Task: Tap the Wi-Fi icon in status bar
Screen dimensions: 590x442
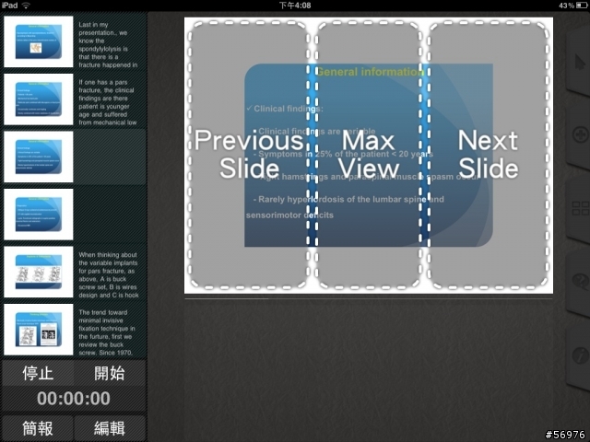Action: point(26,6)
